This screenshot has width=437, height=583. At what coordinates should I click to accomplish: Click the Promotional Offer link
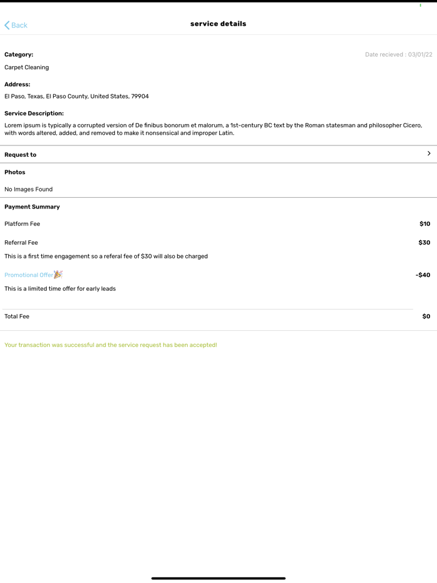(x=29, y=275)
